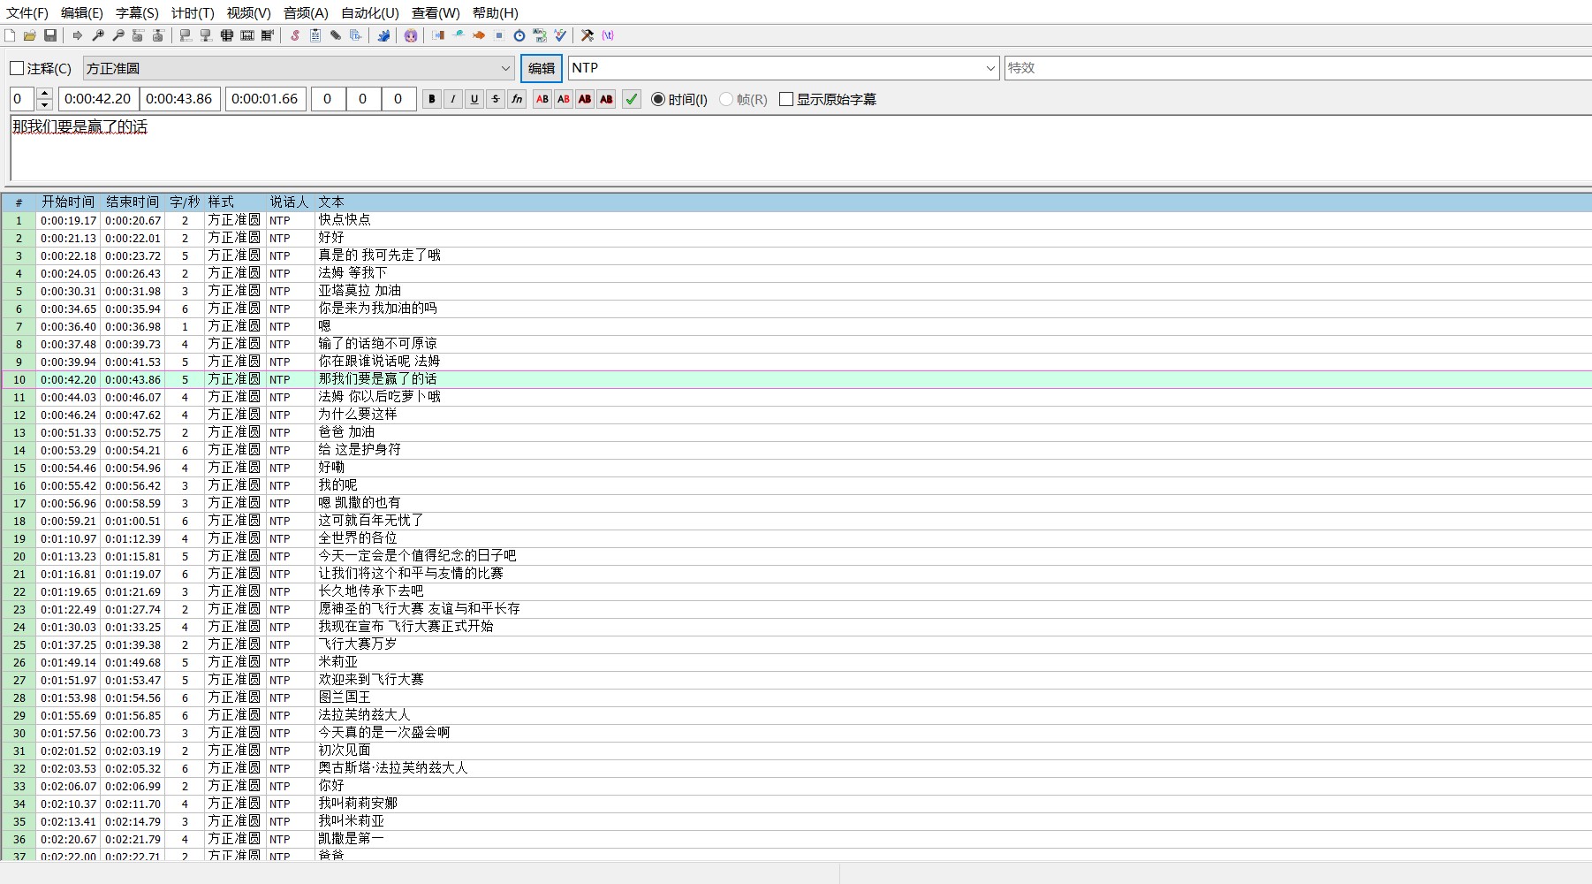Open script Properties clipboard icon
Image resolution: width=1592 pixels, height=884 pixels.
tap(315, 35)
